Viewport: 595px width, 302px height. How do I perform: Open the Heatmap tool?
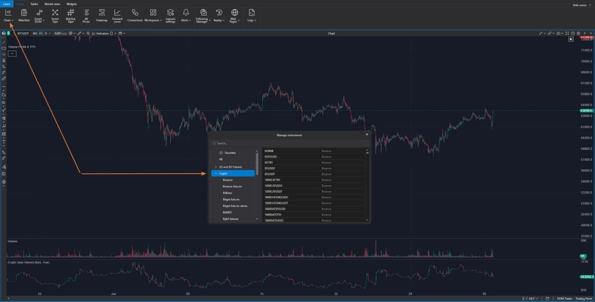coord(102,16)
